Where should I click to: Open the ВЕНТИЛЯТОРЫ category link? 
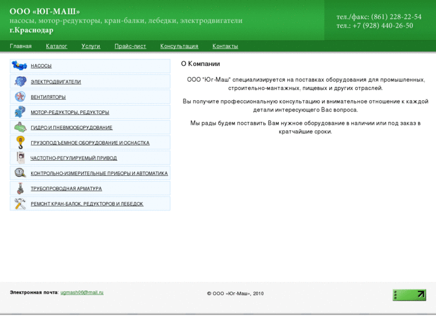tap(48, 97)
